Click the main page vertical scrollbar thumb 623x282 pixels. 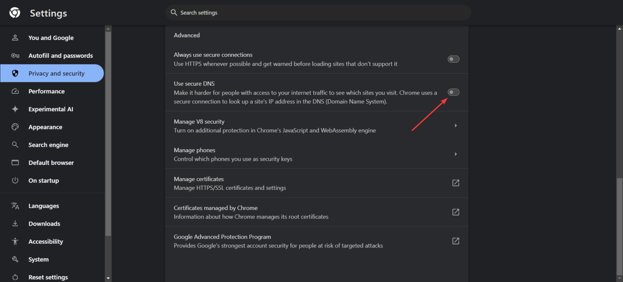619,227
